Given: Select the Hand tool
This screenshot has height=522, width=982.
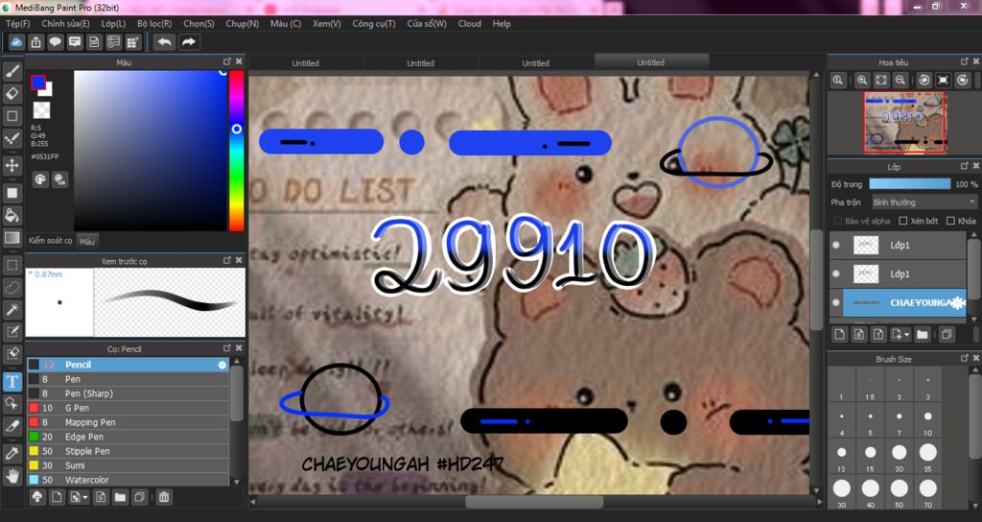Looking at the screenshot, I should [x=12, y=476].
